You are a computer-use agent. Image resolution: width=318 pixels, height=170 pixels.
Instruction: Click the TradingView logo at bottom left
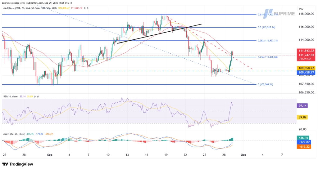click(x=17, y=164)
